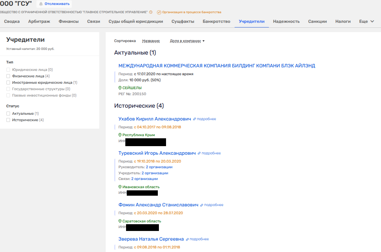Screen dimensions: 381x252
Task: Toggle the Исторические status checkbox
Action: click(8, 120)
